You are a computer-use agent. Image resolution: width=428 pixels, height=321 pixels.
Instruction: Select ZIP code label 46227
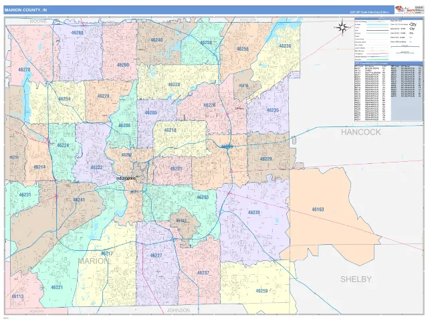(x=156, y=255)
